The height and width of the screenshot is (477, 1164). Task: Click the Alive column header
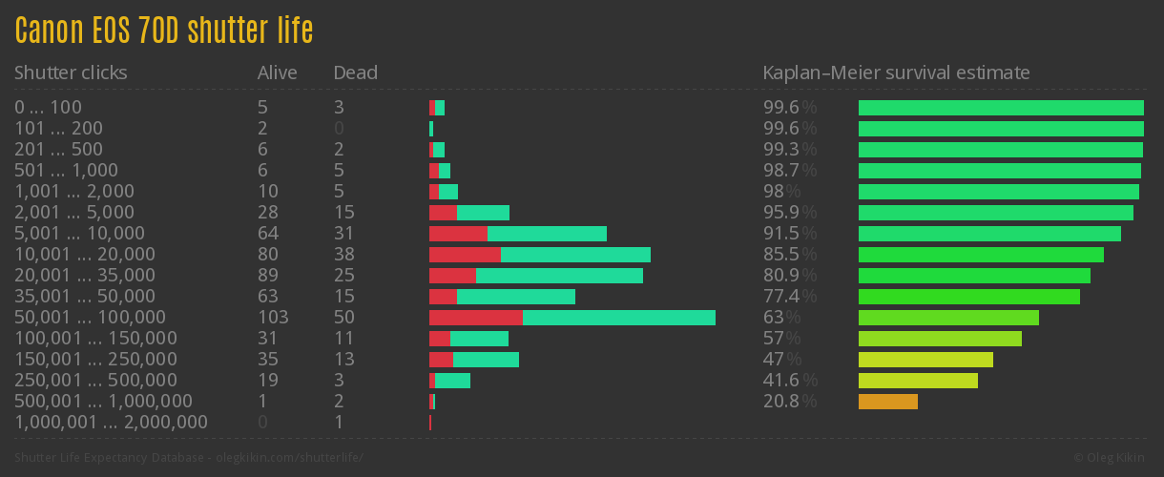277,73
